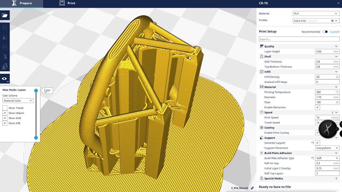This screenshot has width=342, height=192.
Task: Click the Quality section header
Action: click(x=299, y=46)
